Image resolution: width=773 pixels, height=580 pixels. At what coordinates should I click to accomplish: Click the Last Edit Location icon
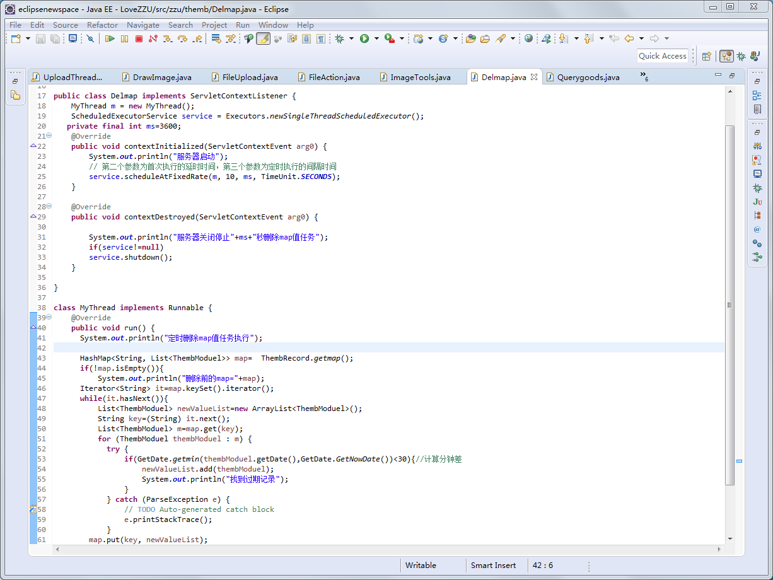614,39
